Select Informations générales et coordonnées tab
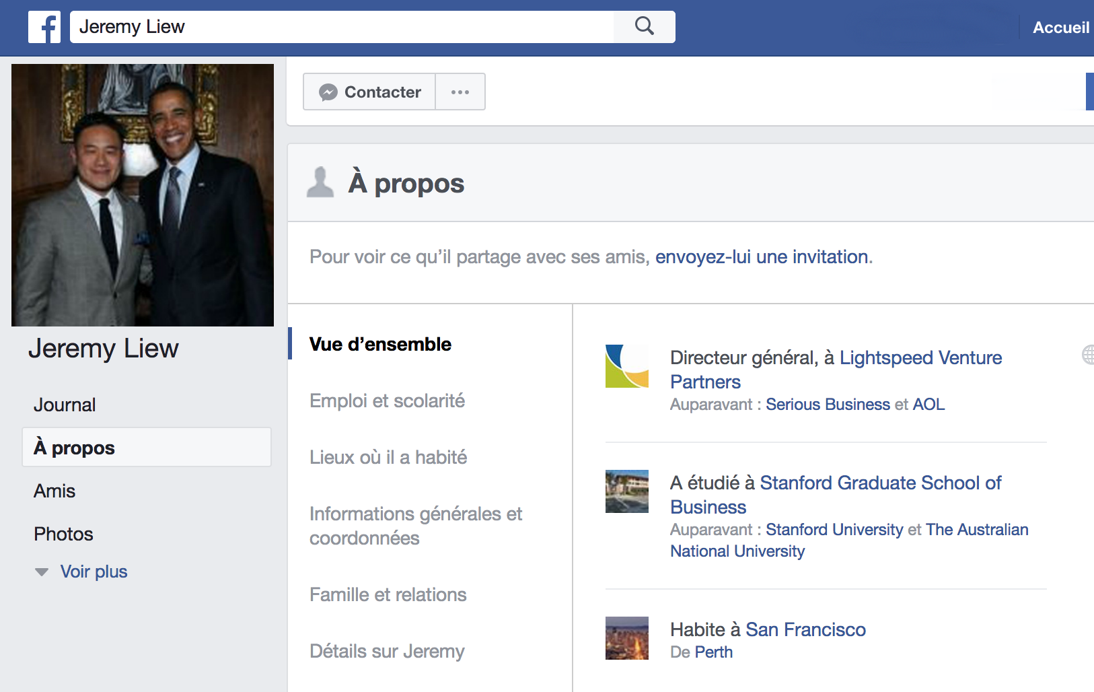This screenshot has height=692, width=1094. point(416,526)
